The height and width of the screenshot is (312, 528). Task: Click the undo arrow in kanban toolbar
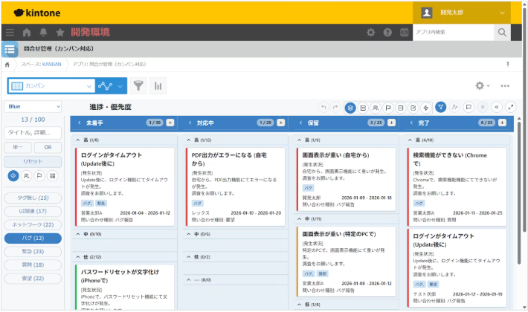(x=323, y=107)
